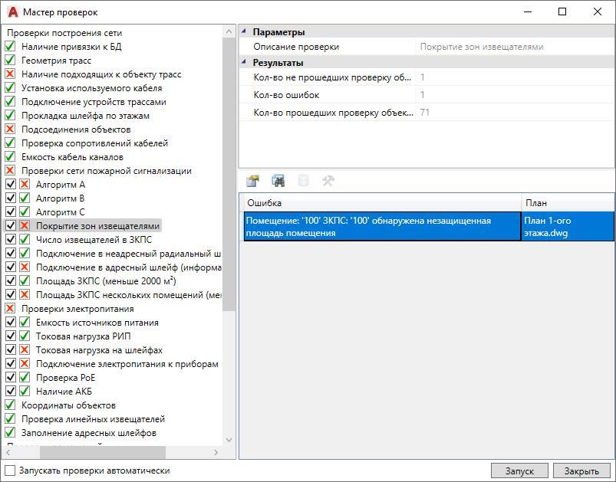This screenshot has height=482, width=616.
Task: Enable 'Запускать проверки автоматически' checkbox
Action: pos(10,471)
